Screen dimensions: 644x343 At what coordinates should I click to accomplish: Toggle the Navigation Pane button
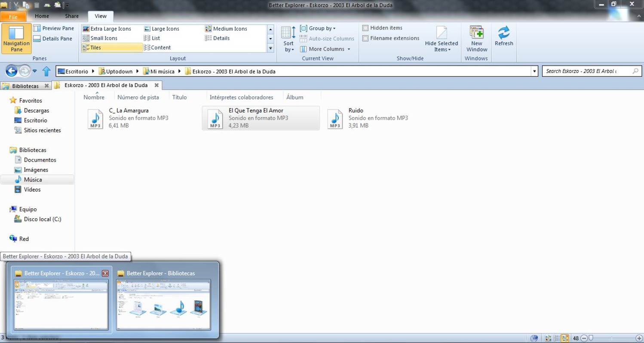[x=16, y=39]
